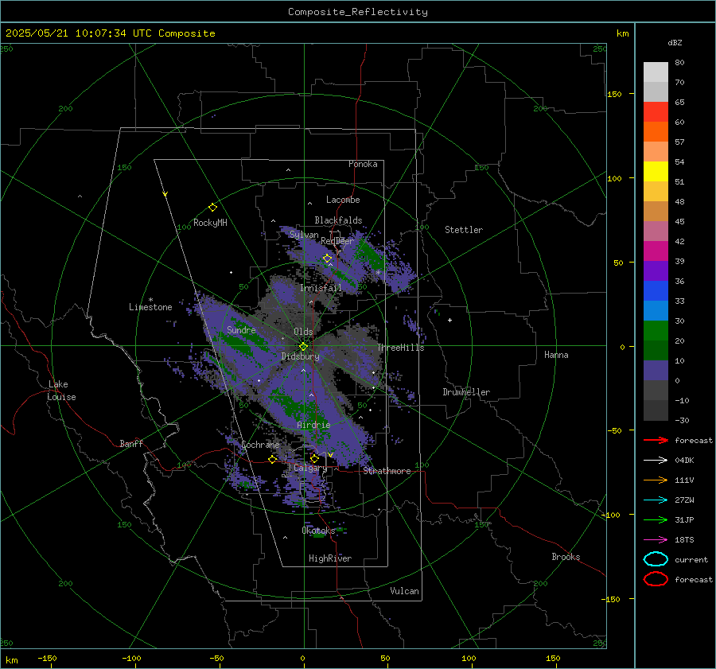Click the Didsbury town label
Image resolution: width=716 pixels, height=669 pixels.
tap(301, 356)
